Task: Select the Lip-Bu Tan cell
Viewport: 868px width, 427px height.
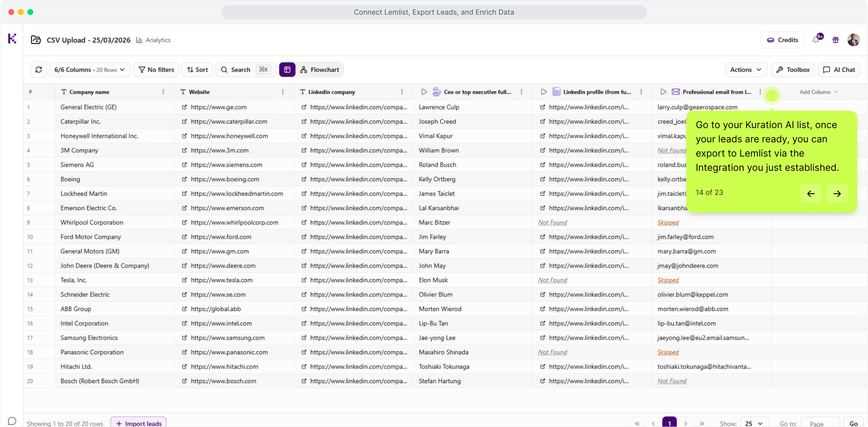Action: tap(473, 323)
